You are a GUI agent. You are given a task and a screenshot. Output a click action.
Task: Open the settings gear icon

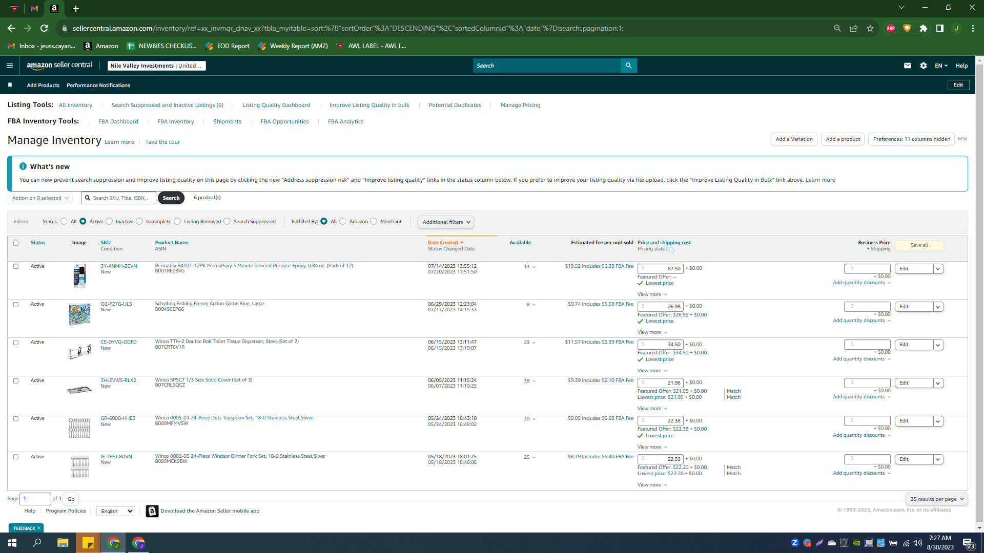[923, 66]
